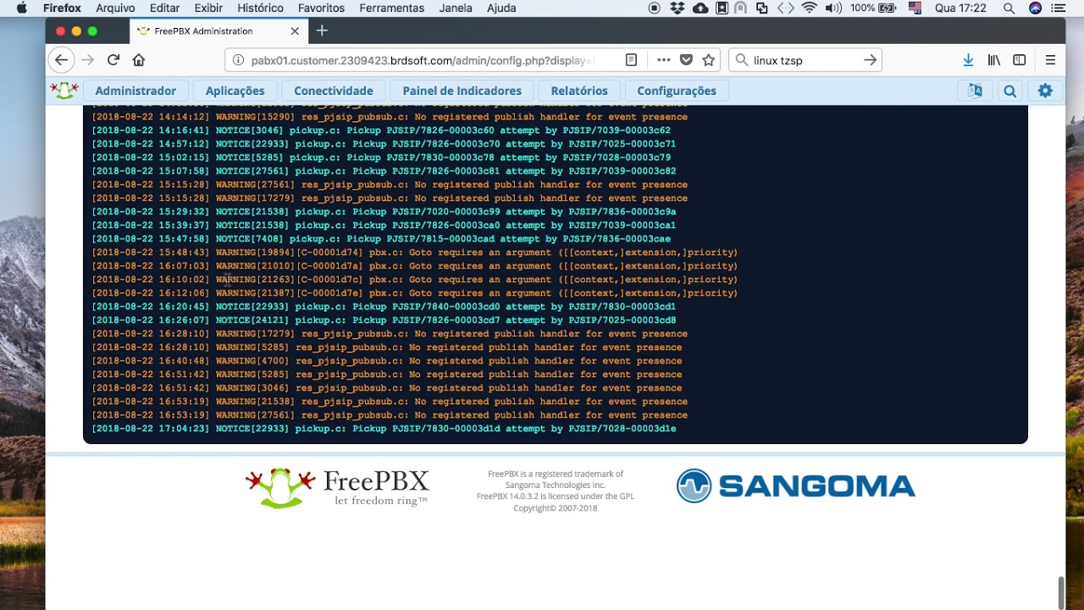
Task: Save page to Pocket
Action: click(687, 60)
